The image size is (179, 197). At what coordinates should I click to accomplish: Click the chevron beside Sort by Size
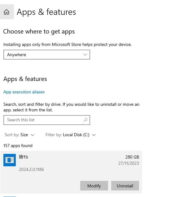pyautogui.click(x=33, y=135)
